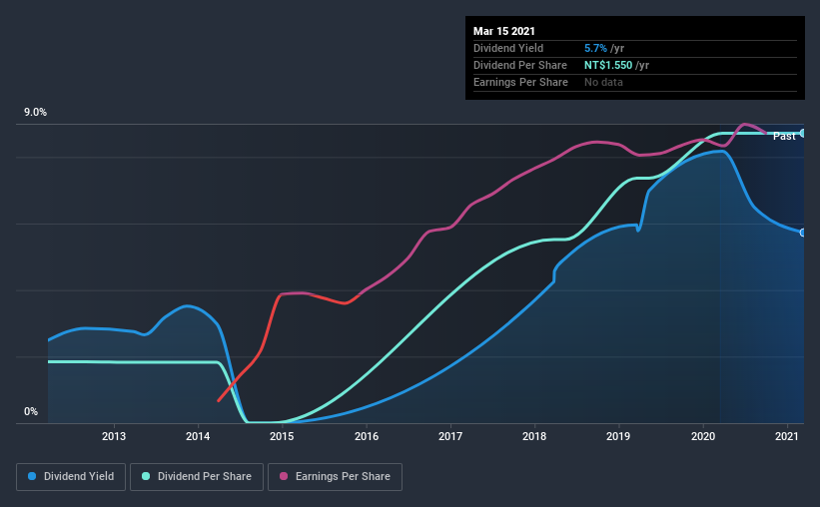Click the 2014 x-axis label
The height and width of the screenshot is (507, 820).
pos(198,436)
